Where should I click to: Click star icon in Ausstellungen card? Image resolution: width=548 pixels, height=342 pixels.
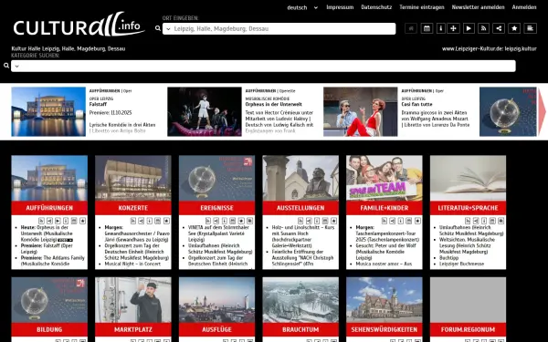coord(333,221)
